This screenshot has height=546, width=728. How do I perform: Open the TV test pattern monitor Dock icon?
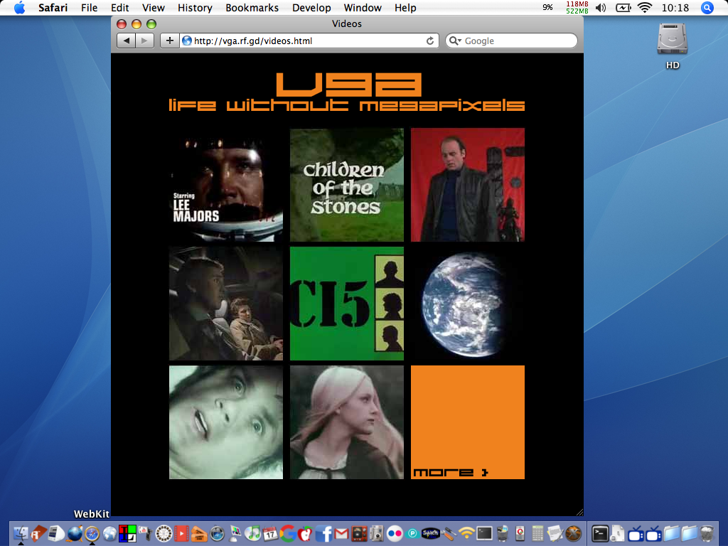coord(235,534)
